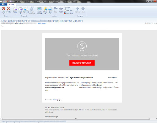
Task: Click the Copy to folder icon
Action: (x=51, y=10)
